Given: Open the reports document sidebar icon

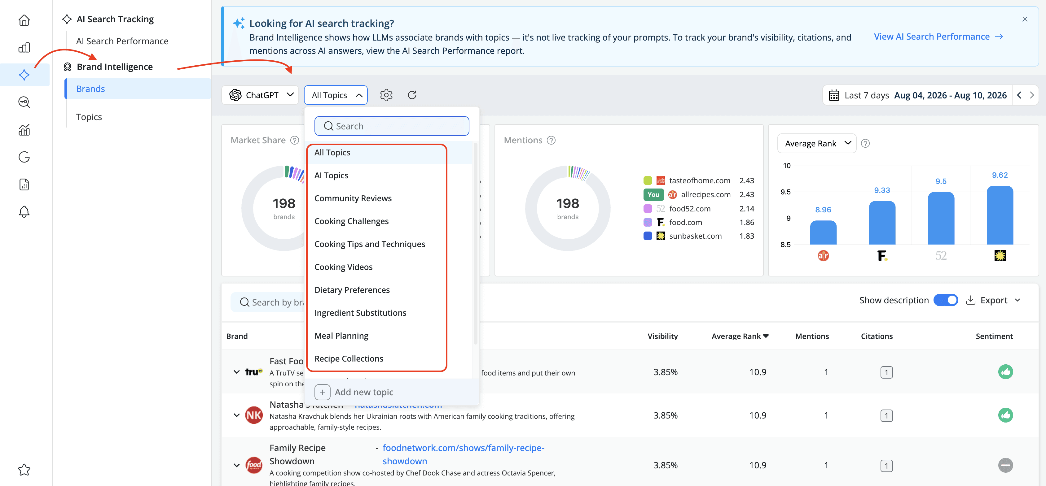Looking at the screenshot, I should [24, 184].
